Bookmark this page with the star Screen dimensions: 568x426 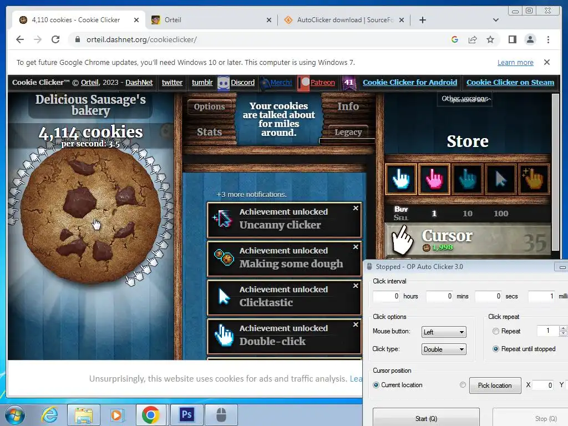tap(490, 39)
